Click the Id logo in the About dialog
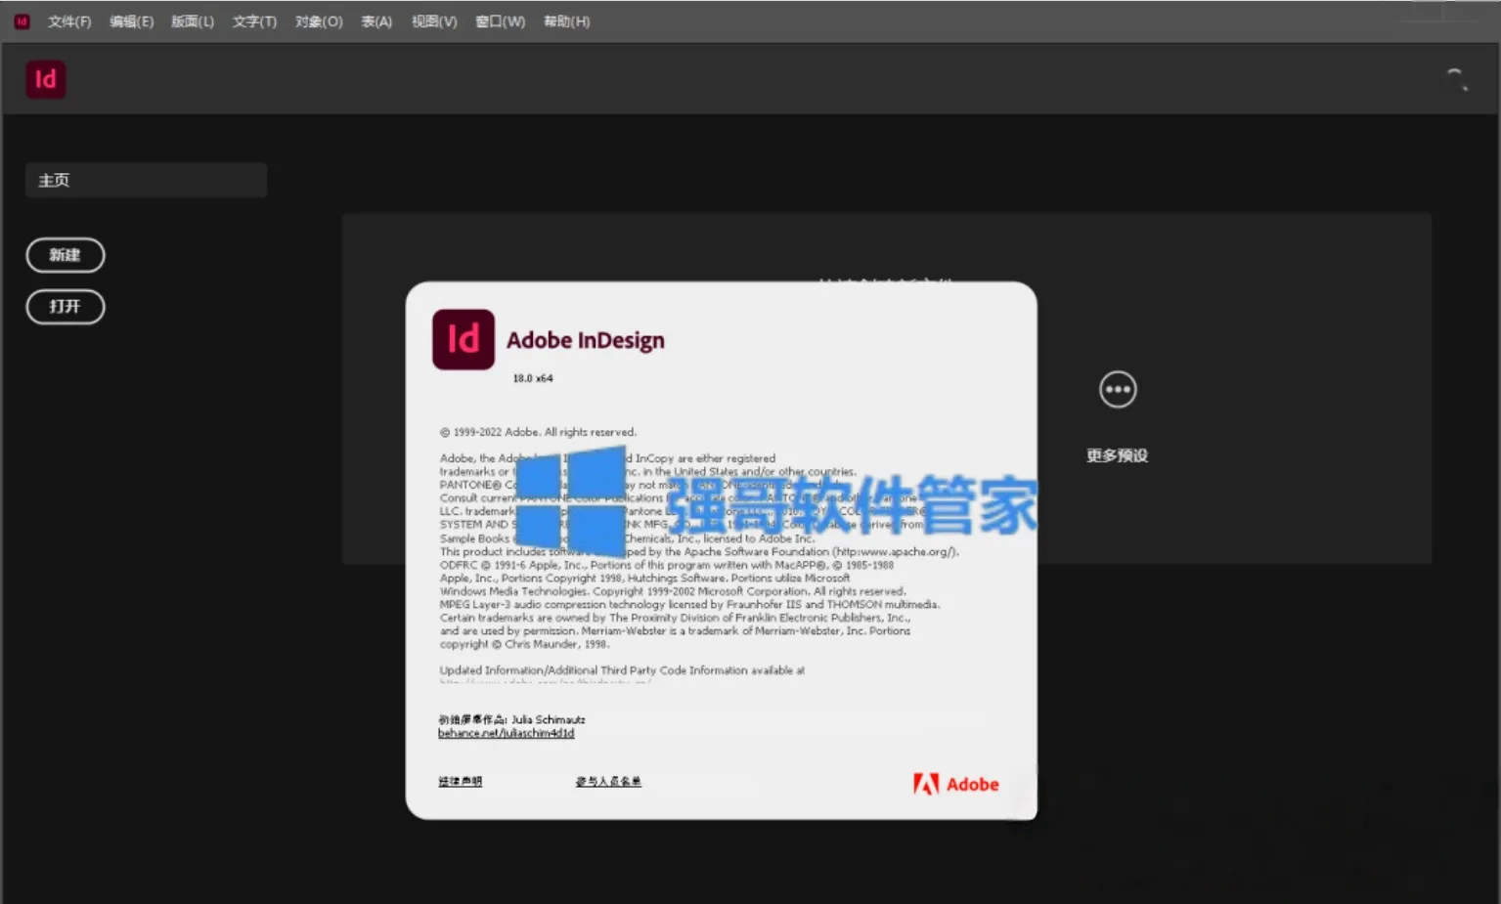The width and height of the screenshot is (1501, 904). tap(464, 339)
